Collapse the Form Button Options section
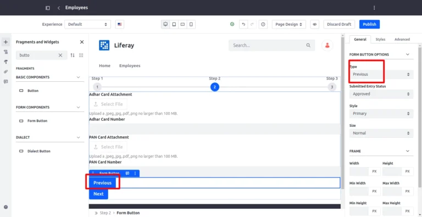This screenshot has width=422, height=217. tap(408, 54)
